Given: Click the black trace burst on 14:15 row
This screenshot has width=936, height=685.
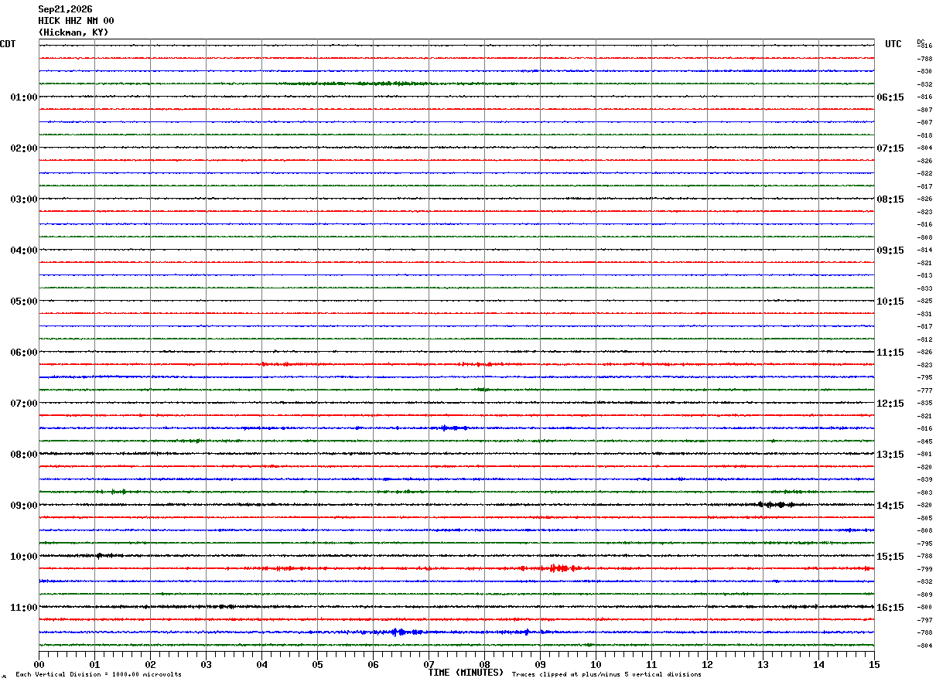Looking at the screenshot, I should [776, 505].
